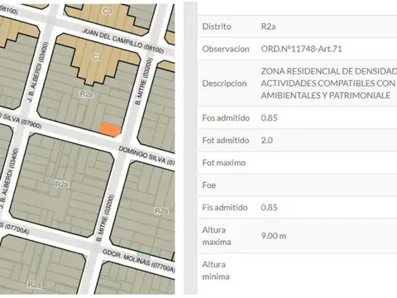The width and height of the screenshot is (397, 298).
Task: Click the R2a label in the block east of lower B. Mitre
Action: pos(161,211)
